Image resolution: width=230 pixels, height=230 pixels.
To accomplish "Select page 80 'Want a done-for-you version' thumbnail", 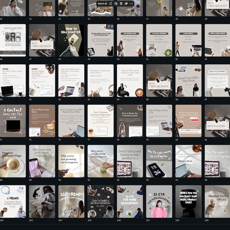I will 189,121.
